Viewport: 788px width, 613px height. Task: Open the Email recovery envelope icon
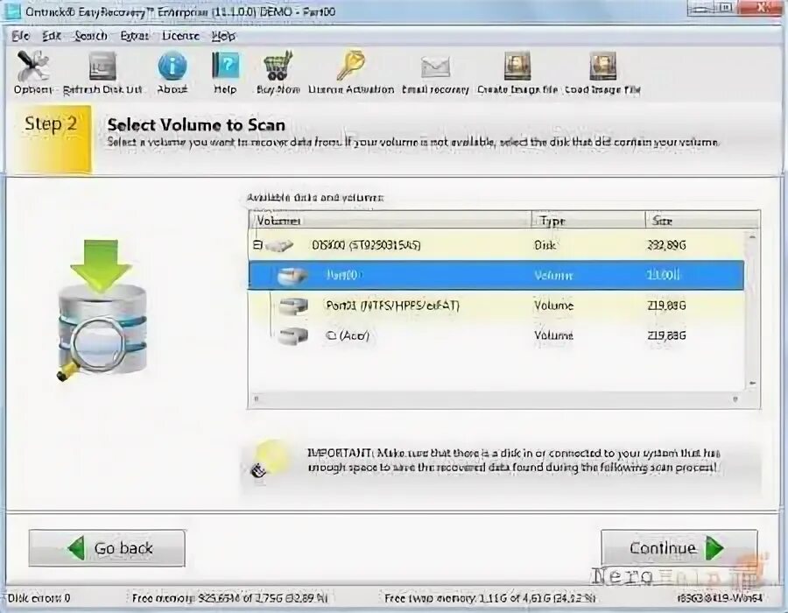pos(435,67)
